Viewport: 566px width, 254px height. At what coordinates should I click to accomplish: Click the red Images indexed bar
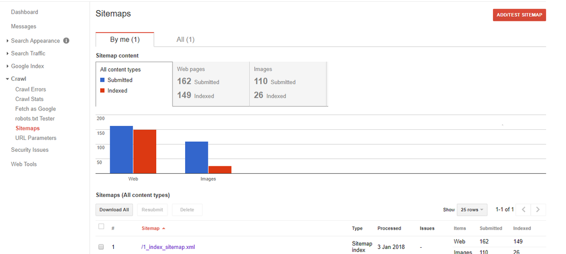pyautogui.click(x=220, y=170)
